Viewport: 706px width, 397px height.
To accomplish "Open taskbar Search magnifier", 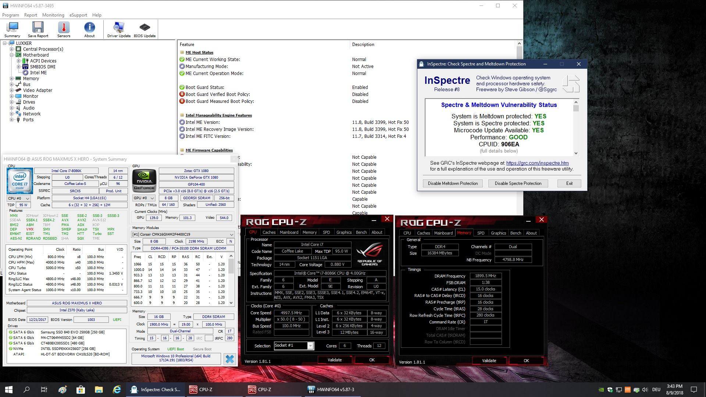I will 26,390.
